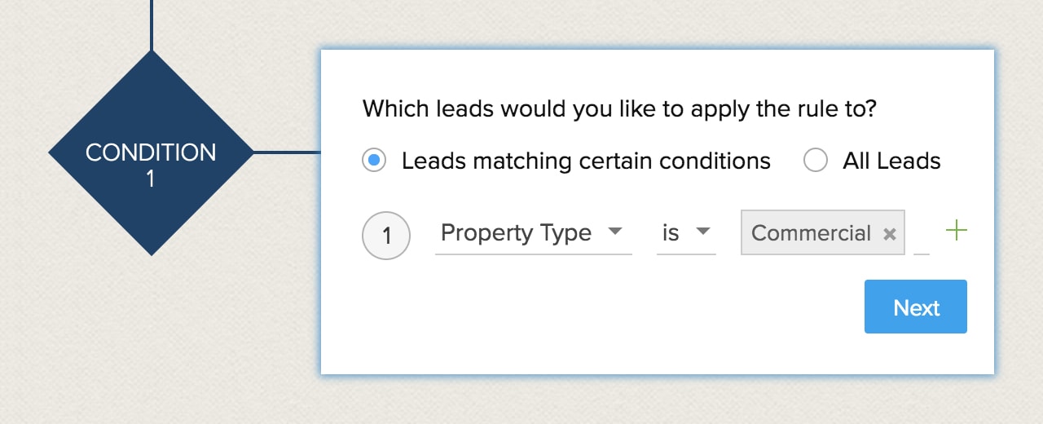Screen dimensions: 1043x424
Task: Click the green plus icon to add a condition
Action: click(956, 231)
